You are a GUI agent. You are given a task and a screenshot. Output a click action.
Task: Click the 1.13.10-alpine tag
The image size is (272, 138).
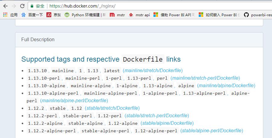[47, 86]
